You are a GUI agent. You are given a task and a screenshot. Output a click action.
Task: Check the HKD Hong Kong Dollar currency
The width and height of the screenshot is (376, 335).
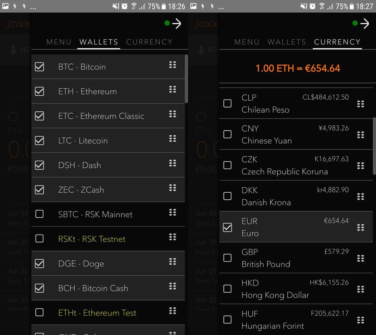227,288
